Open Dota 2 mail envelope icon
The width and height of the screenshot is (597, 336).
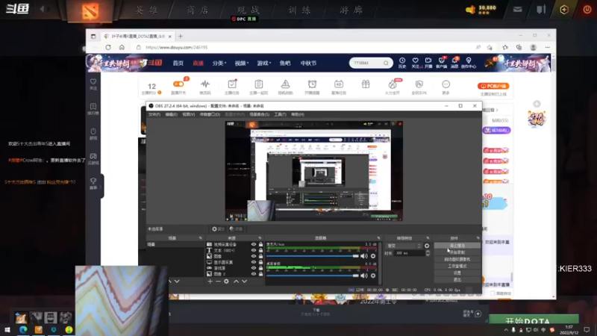pos(517,10)
